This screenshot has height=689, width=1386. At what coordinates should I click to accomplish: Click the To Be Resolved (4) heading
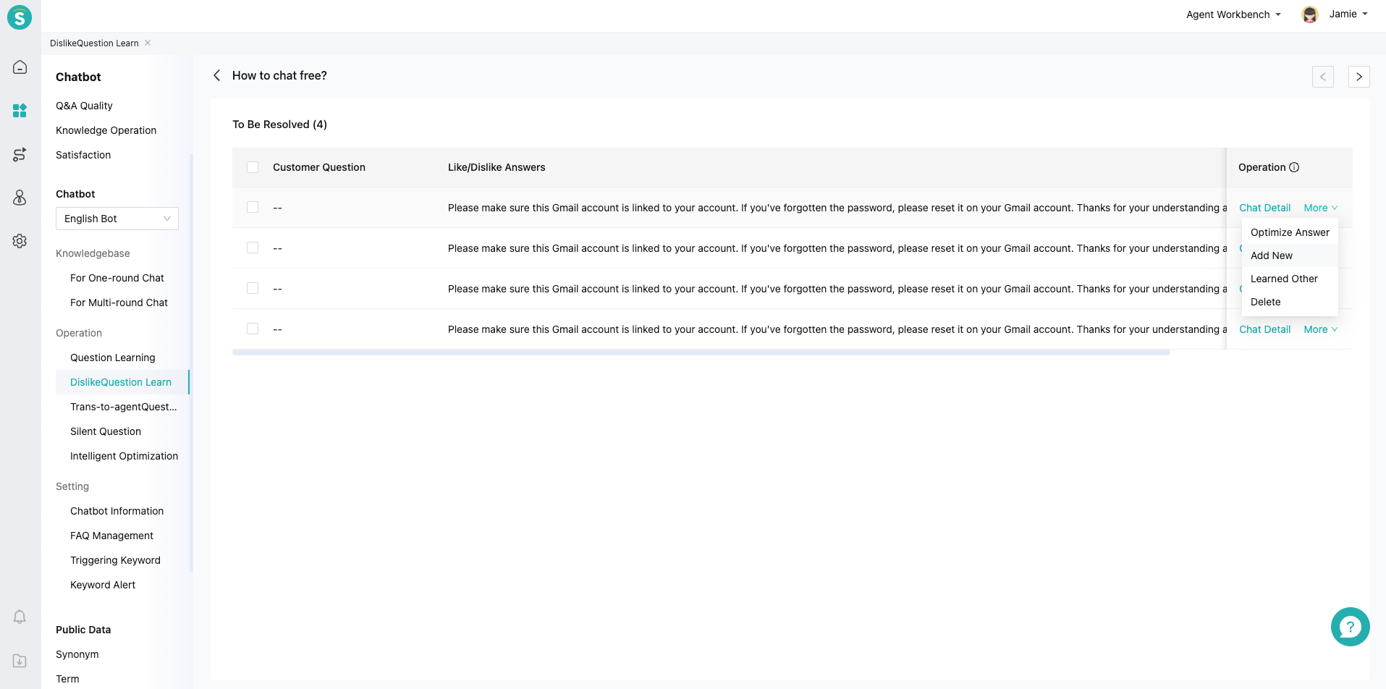(x=279, y=124)
